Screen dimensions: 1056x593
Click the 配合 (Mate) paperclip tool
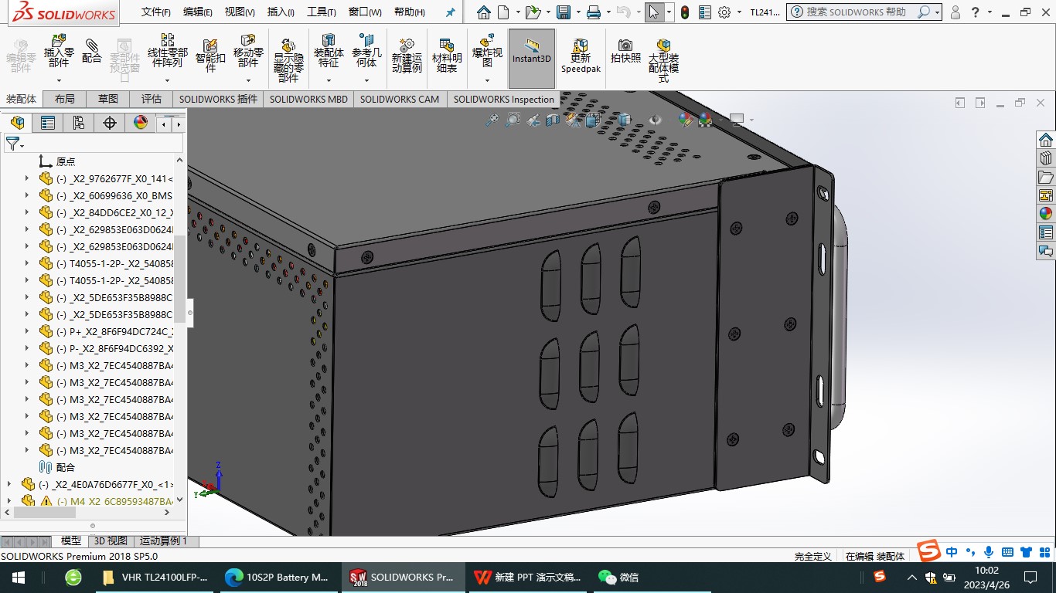click(x=91, y=52)
